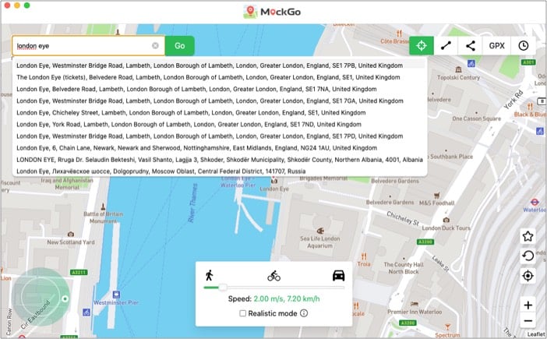Click the Battle of Britain Monument marker
The width and height of the screenshot is (547, 339).
click(103, 207)
